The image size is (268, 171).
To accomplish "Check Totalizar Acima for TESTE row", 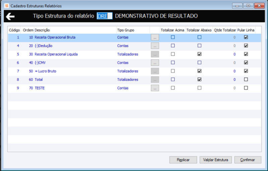I will point(173,88).
